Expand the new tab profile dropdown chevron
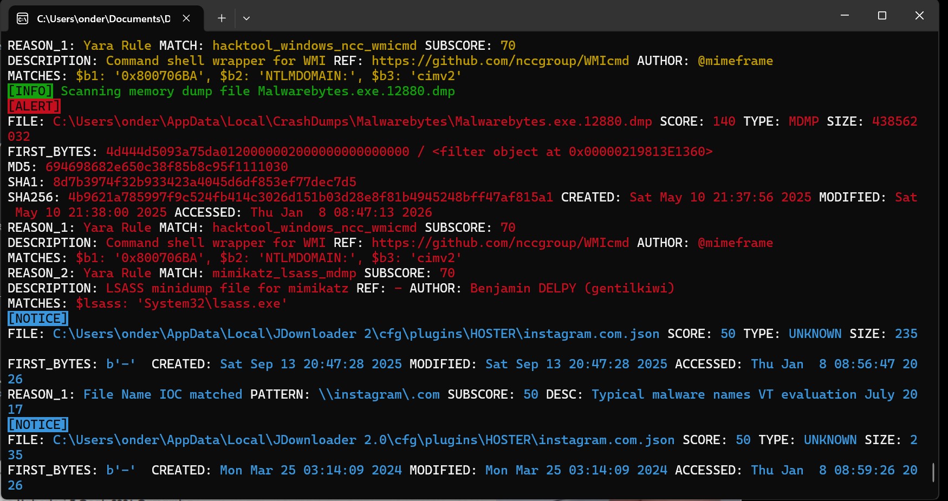Image resolution: width=948 pixels, height=501 pixels. 246,18
